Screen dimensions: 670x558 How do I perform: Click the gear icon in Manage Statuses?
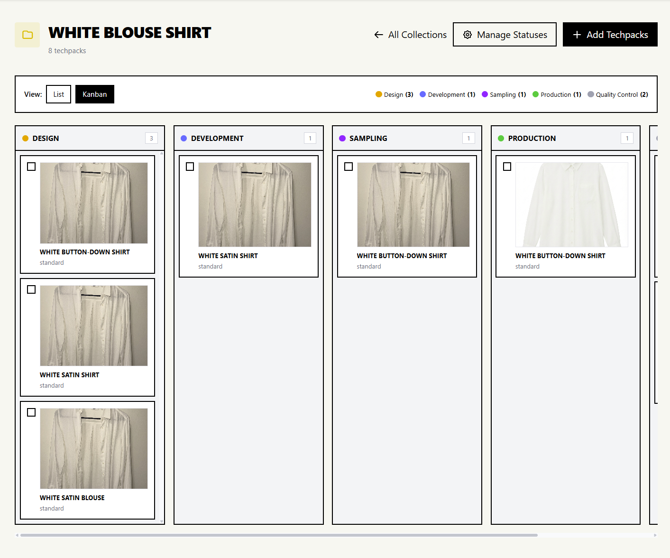(468, 35)
